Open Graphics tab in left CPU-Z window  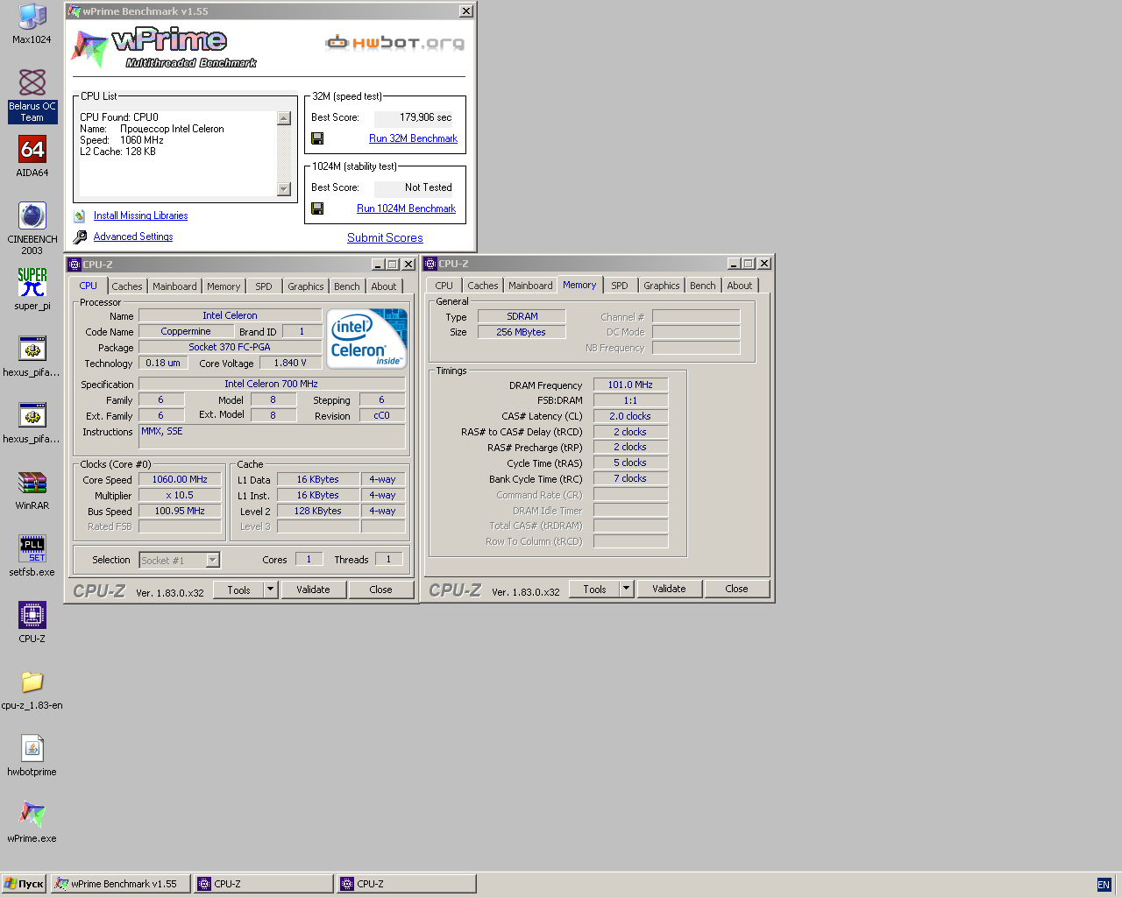305,286
